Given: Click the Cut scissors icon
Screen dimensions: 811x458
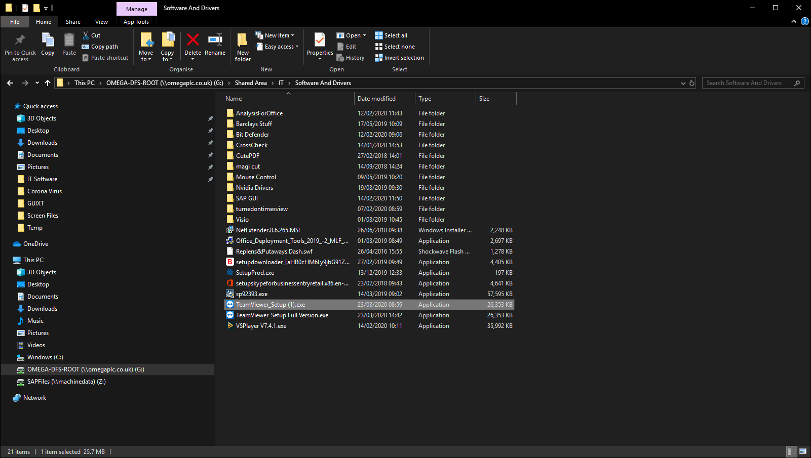Looking at the screenshot, I should (x=86, y=35).
